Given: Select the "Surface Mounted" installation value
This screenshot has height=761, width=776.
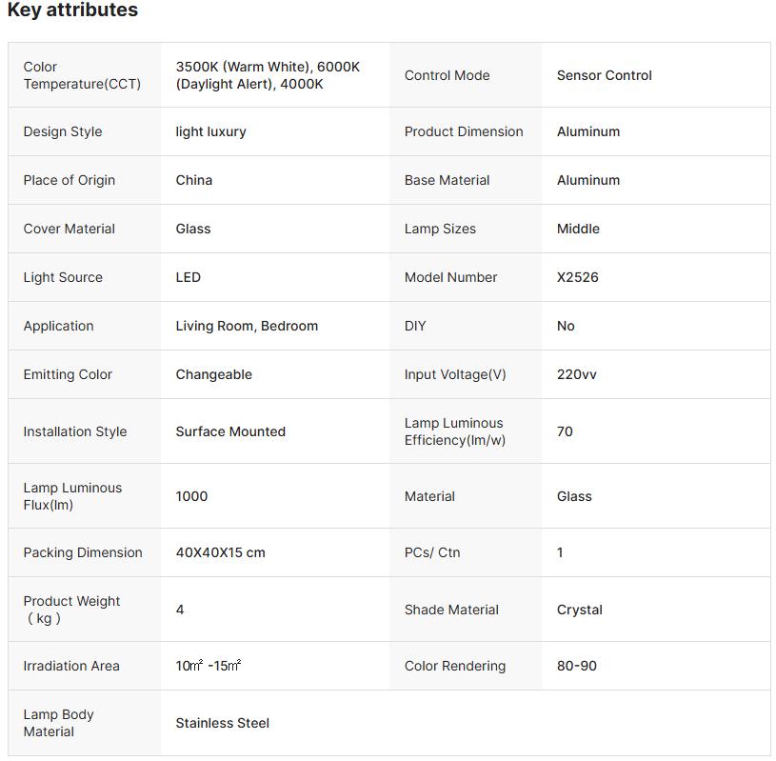Looking at the screenshot, I should tap(230, 431).
